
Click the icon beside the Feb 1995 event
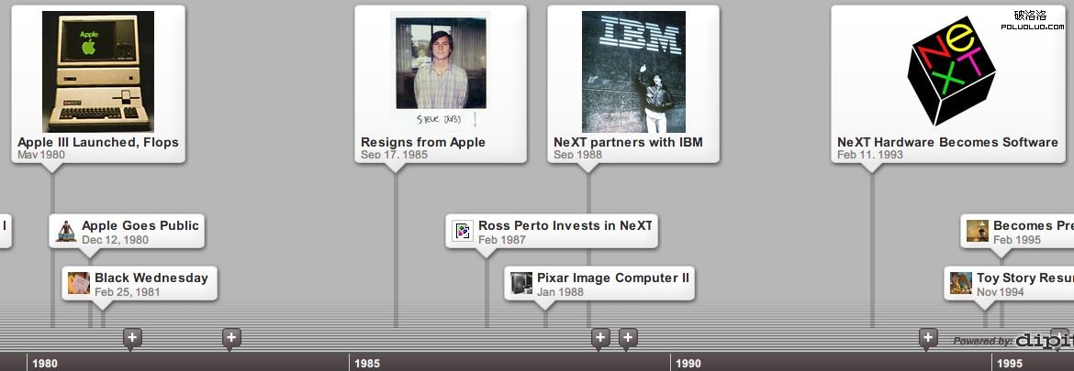978,232
